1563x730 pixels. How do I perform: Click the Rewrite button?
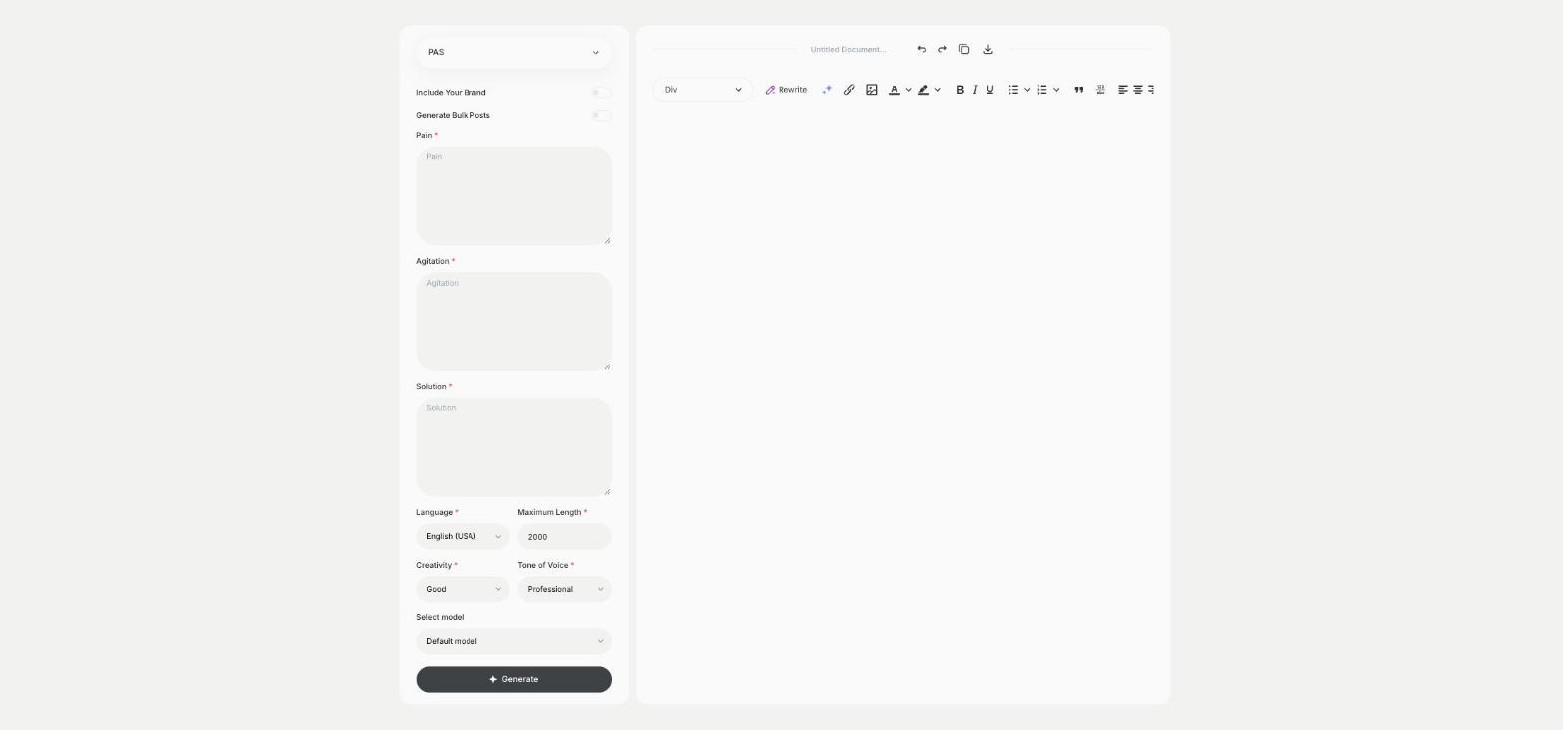click(785, 90)
